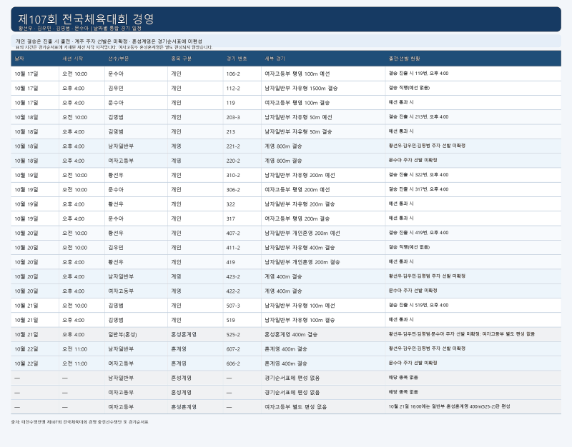Select event '남자일반부 개인혼영 200m 예선'
Screen dimensions: 572x447
[302, 233]
